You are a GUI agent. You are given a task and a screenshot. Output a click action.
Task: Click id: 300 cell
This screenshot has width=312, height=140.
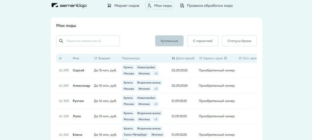click(64, 101)
